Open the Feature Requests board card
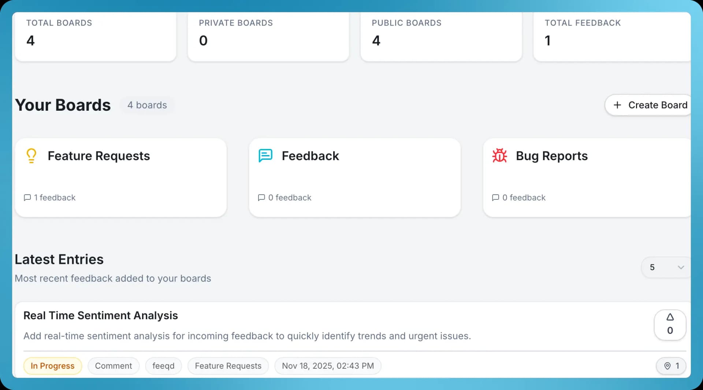703x390 pixels. [x=121, y=177]
